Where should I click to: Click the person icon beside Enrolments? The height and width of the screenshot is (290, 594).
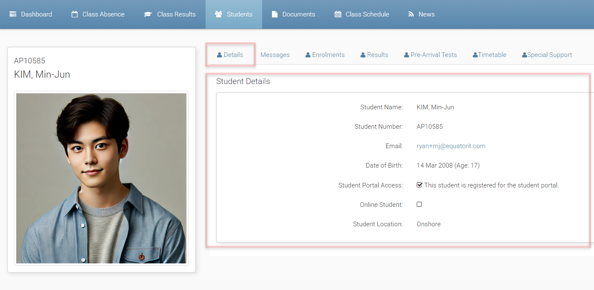click(x=308, y=55)
